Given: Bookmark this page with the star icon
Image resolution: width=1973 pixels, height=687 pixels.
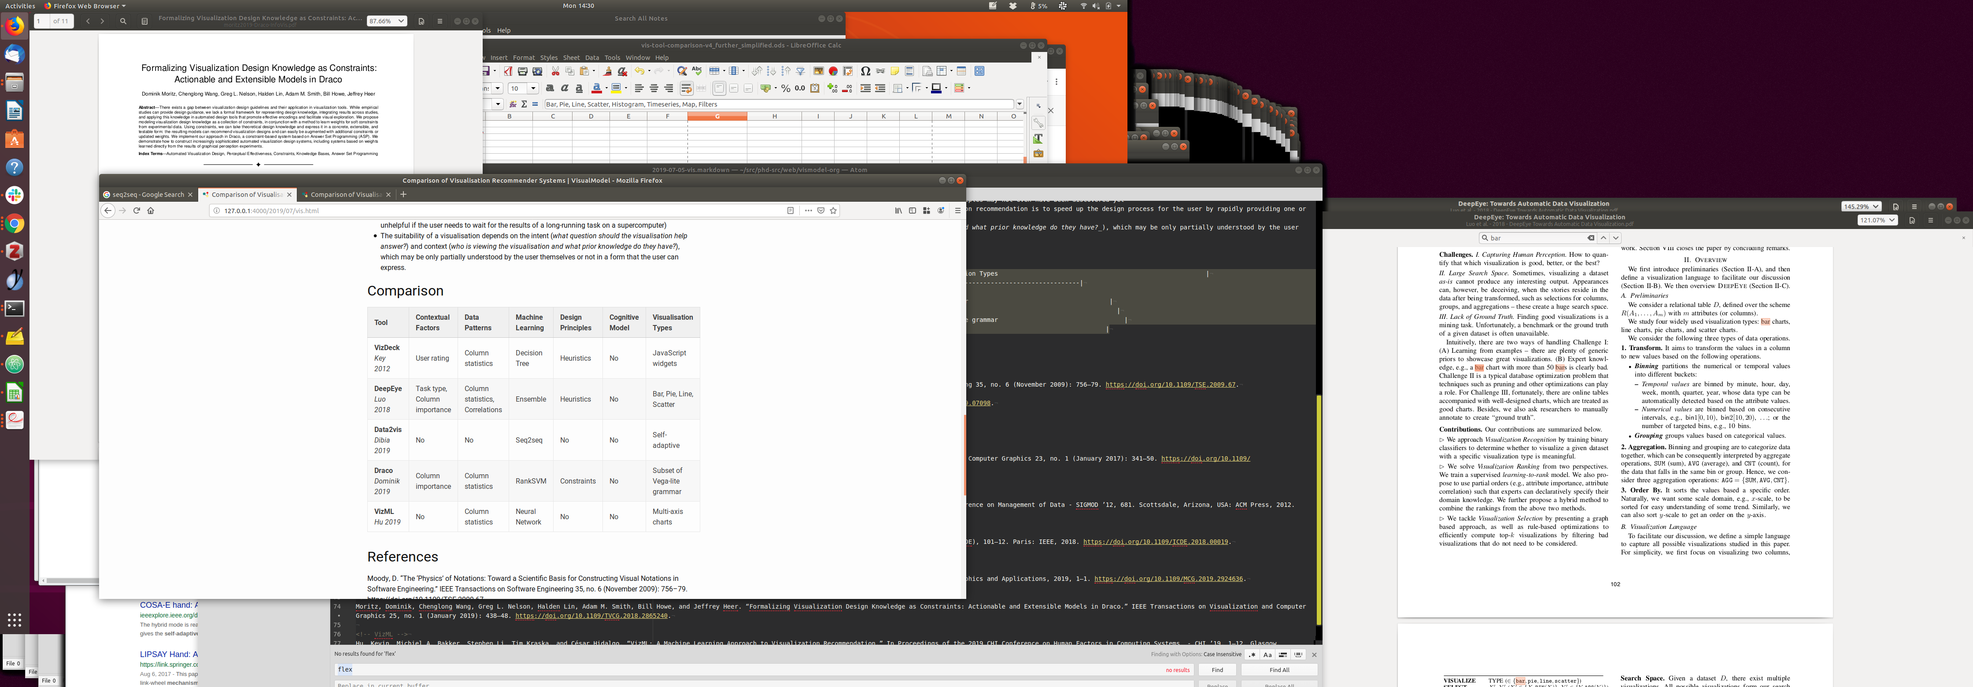Looking at the screenshot, I should tap(833, 211).
